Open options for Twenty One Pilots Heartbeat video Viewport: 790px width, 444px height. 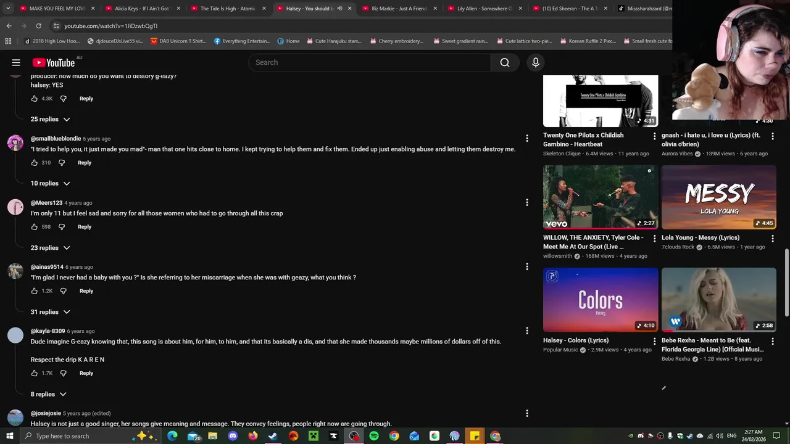(x=654, y=136)
